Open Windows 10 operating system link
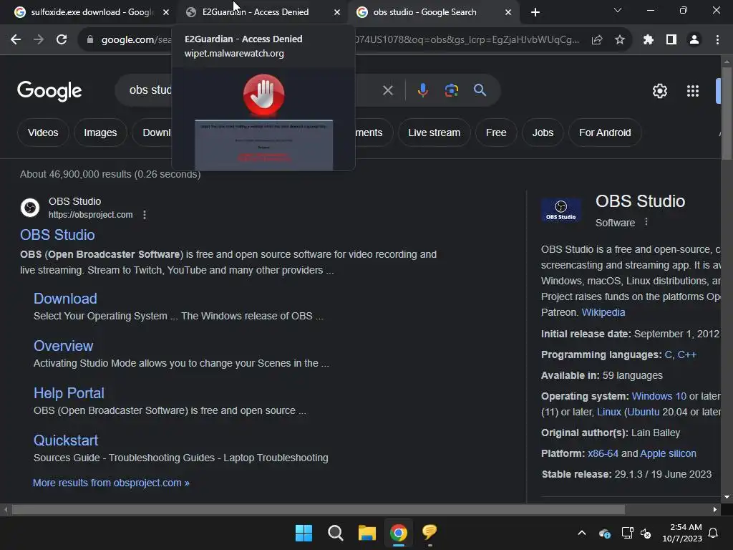Viewport: 733px width, 550px height. [659, 396]
